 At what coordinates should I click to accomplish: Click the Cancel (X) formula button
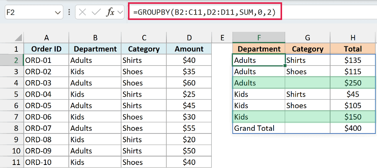coord(82,12)
